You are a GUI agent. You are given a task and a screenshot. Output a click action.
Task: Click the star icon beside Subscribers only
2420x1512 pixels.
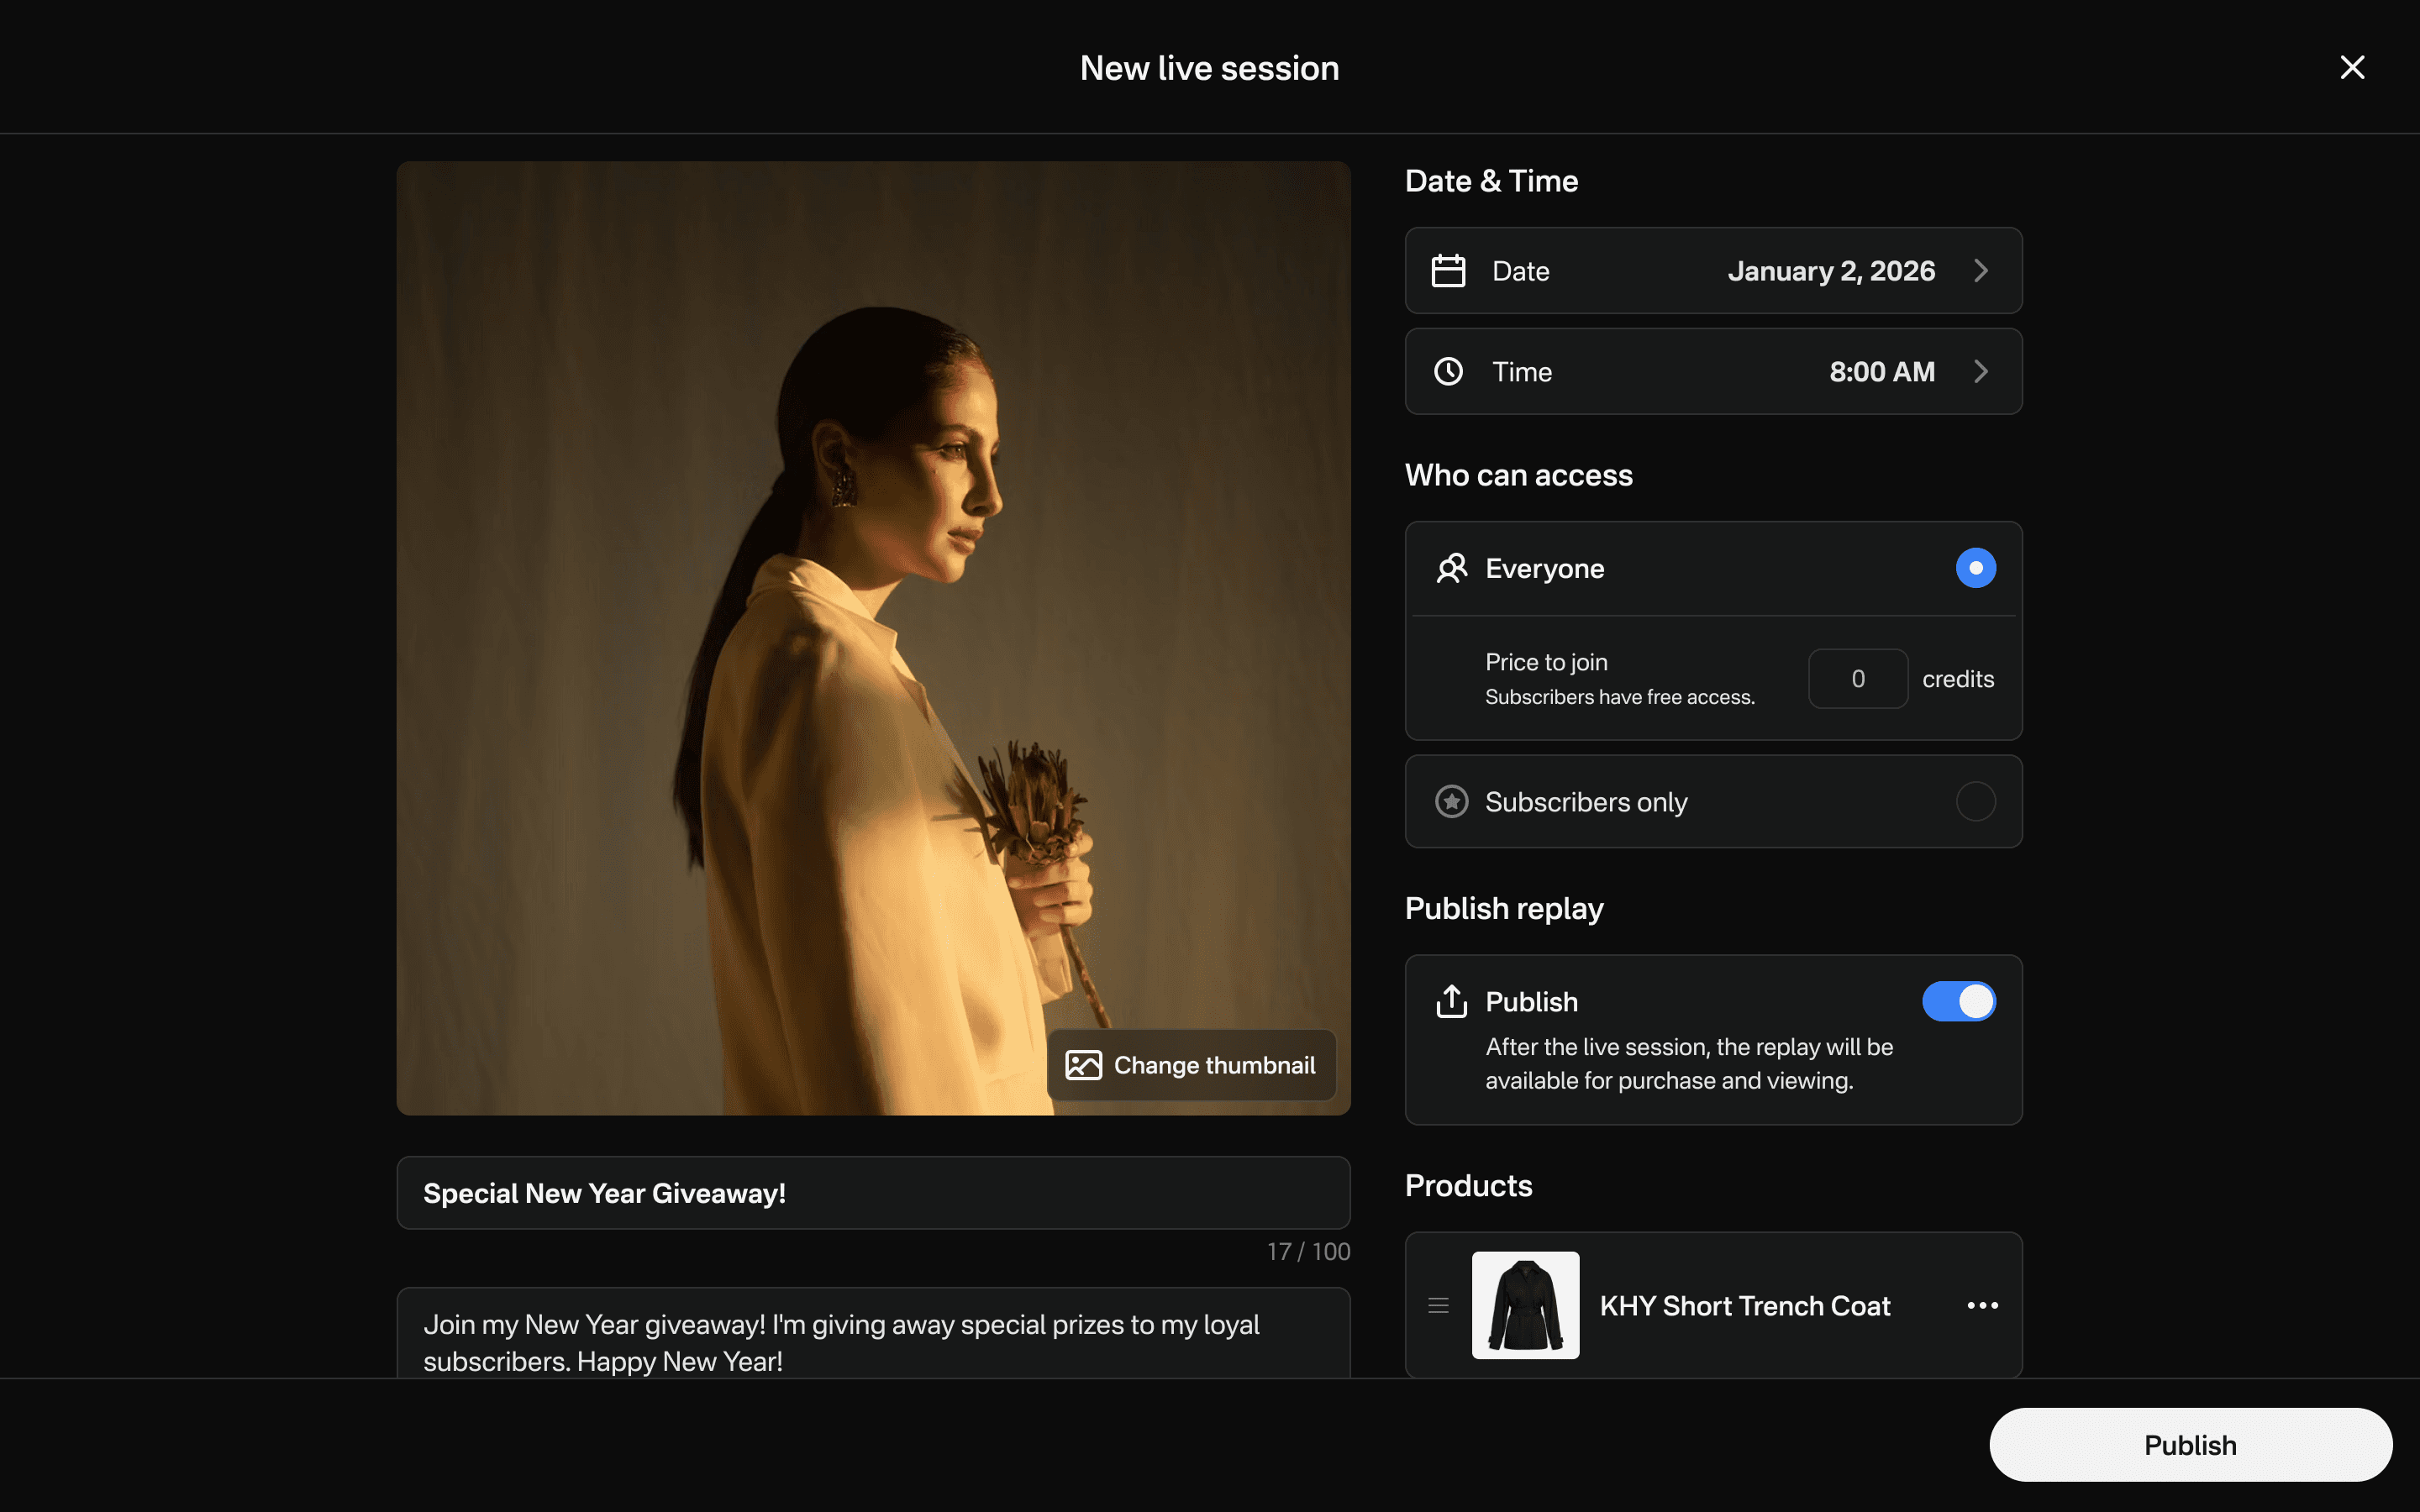1451,802
